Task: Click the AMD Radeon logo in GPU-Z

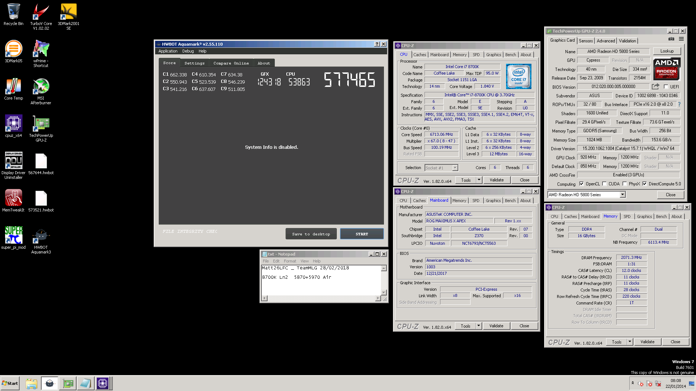Action: pyautogui.click(x=667, y=69)
